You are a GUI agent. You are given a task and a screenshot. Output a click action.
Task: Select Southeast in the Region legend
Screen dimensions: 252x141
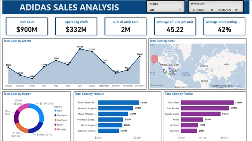pos(61,120)
